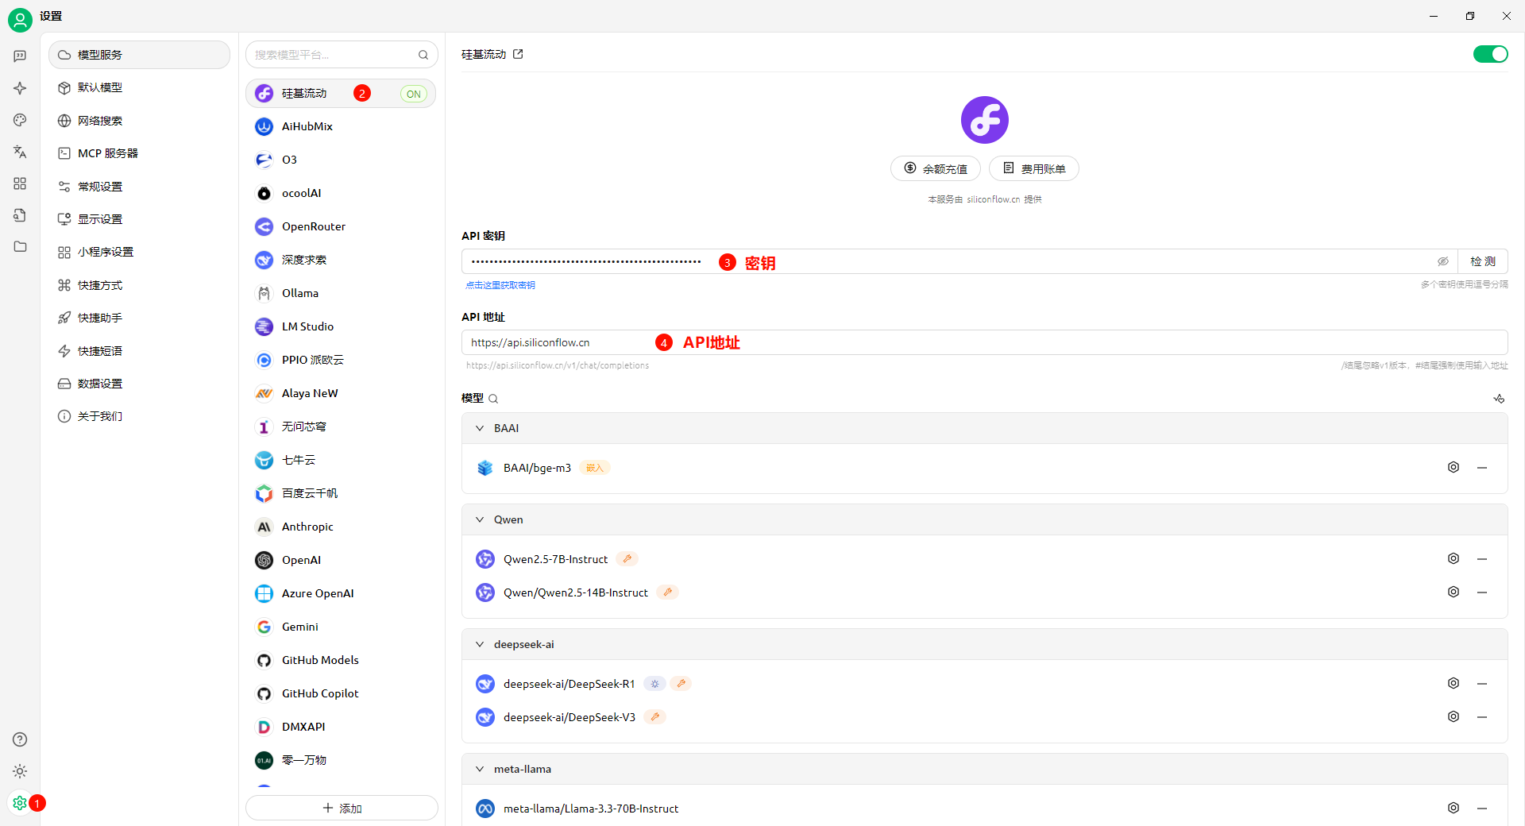Select 模型服务 settings menu
1525x826 pixels.
(x=139, y=55)
